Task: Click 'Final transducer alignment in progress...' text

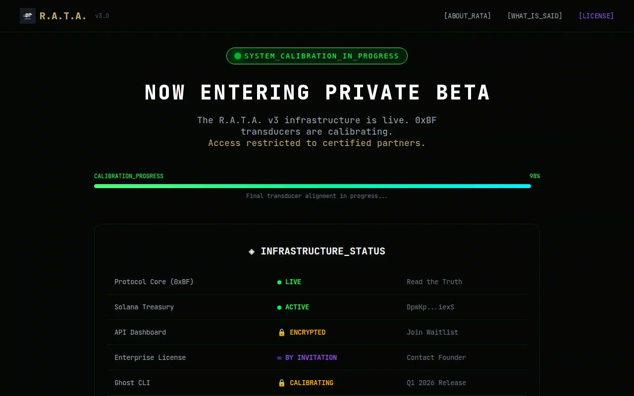Action: click(317, 196)
